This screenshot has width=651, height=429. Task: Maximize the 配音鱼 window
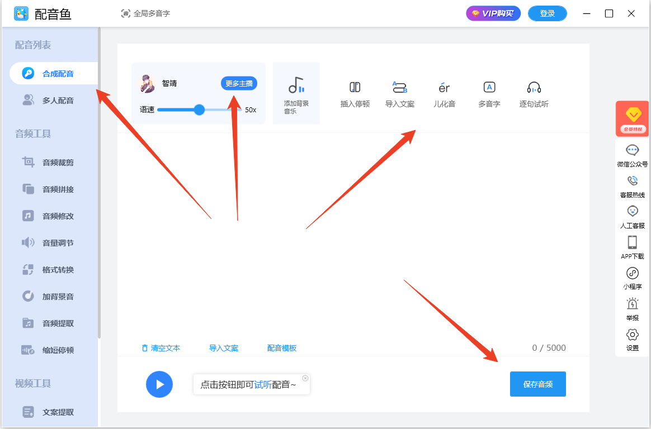pos(609,13)
